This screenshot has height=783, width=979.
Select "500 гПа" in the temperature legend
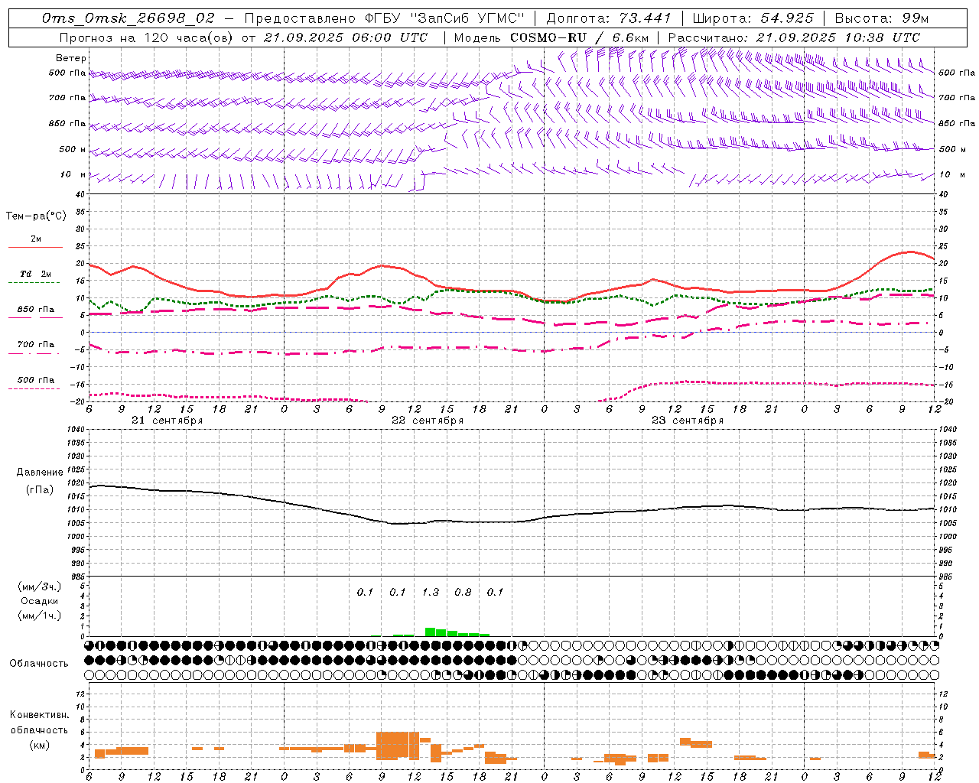(x=35, y=380)
